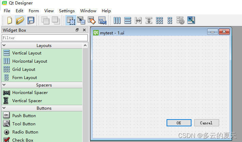Apply Lay Out Horizontally in Splitter icon

pos(138,20)
